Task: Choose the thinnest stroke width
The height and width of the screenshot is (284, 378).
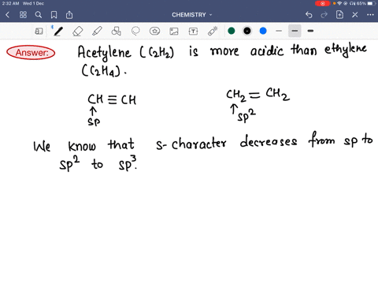Action: pyautogui.click(x=279, y=31)
